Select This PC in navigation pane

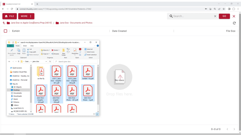point(14,84)
